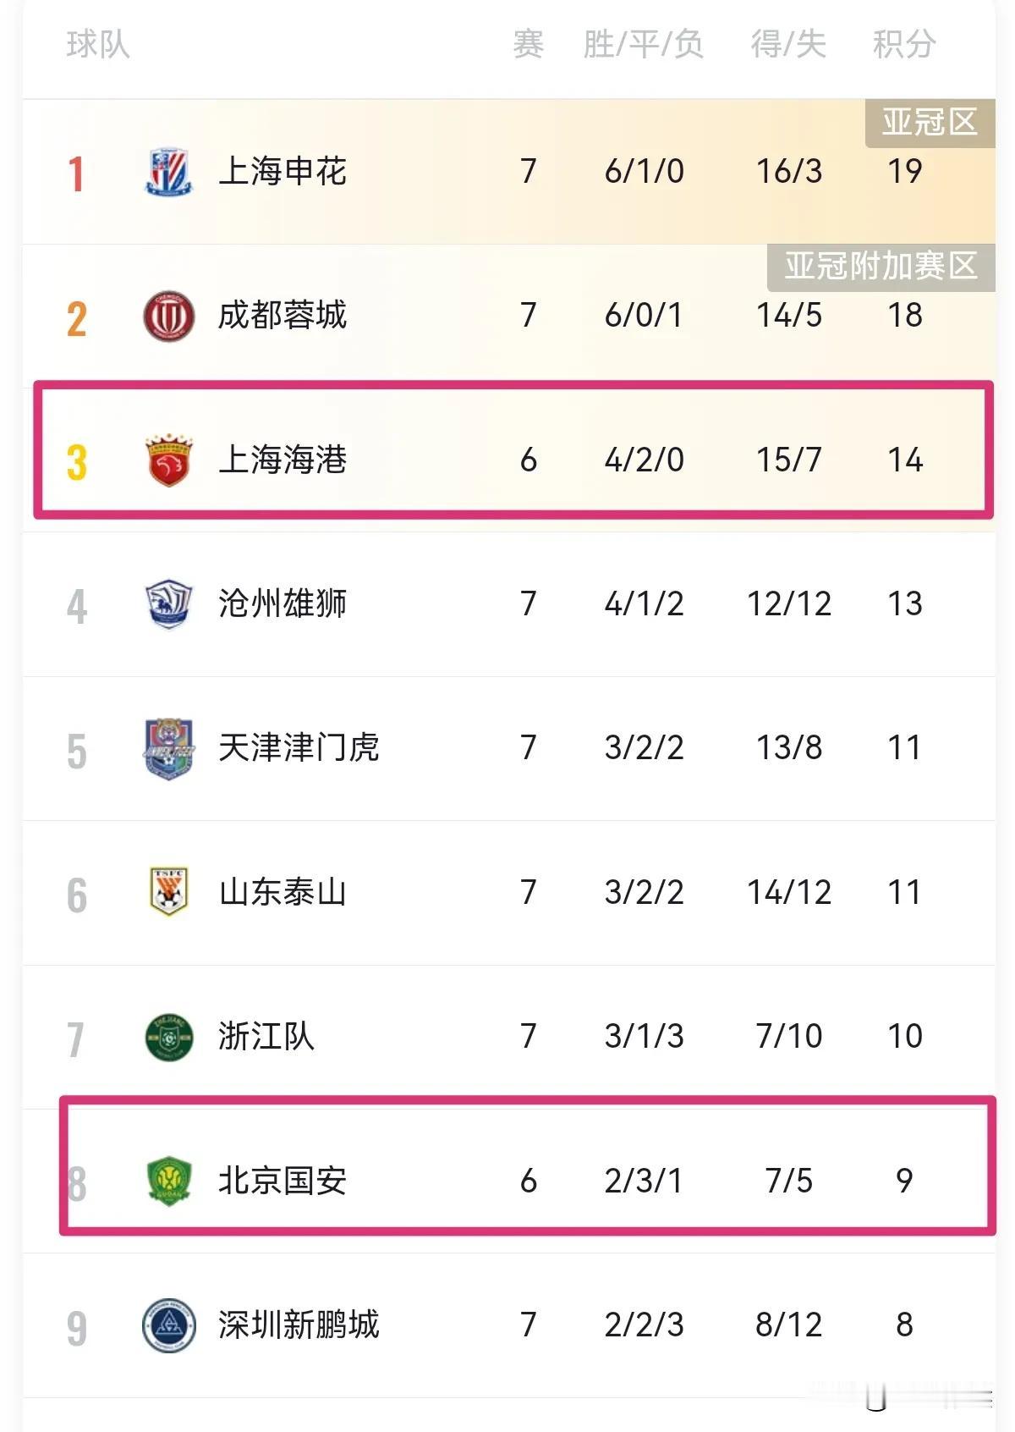Click rank number 1 in standings
This screenshot has height=1432, width=1015.
(x=76, y=173)
